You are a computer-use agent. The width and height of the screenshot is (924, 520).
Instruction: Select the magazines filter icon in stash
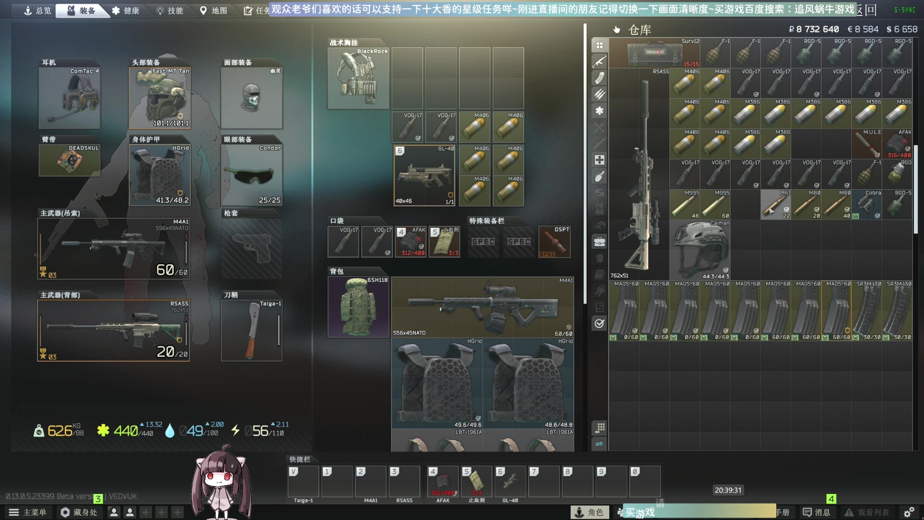[599, 78]
